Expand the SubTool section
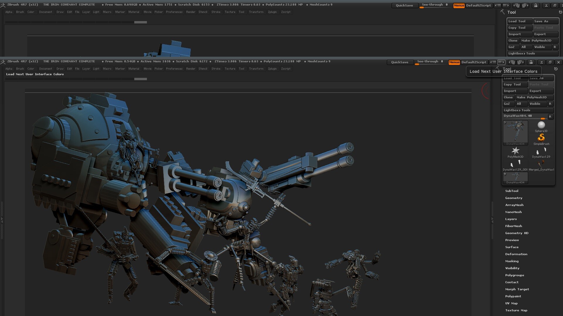Screen dimensions: 563x316 pyautogui.click(x=512, y=191)
